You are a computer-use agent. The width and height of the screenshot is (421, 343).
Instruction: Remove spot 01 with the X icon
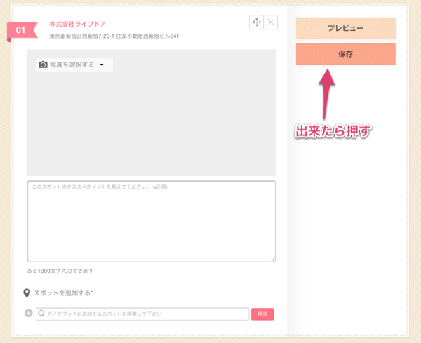coord(271,22)
